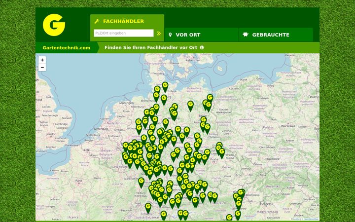The width and height of the screenshot is (355, 222).
Task: Open the GEBRAUCHTE tab
Action: (x=276, y=35)
